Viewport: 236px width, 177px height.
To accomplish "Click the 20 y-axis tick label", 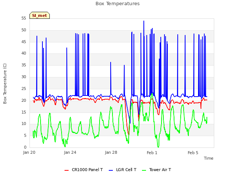I will pos(24,100).
